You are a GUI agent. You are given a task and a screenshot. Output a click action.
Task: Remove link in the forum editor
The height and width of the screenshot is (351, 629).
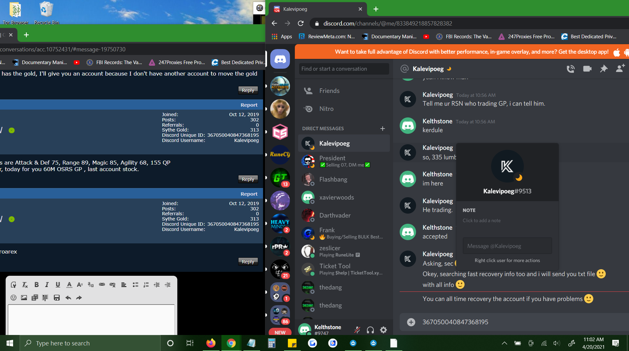click(x=112, y=285)
